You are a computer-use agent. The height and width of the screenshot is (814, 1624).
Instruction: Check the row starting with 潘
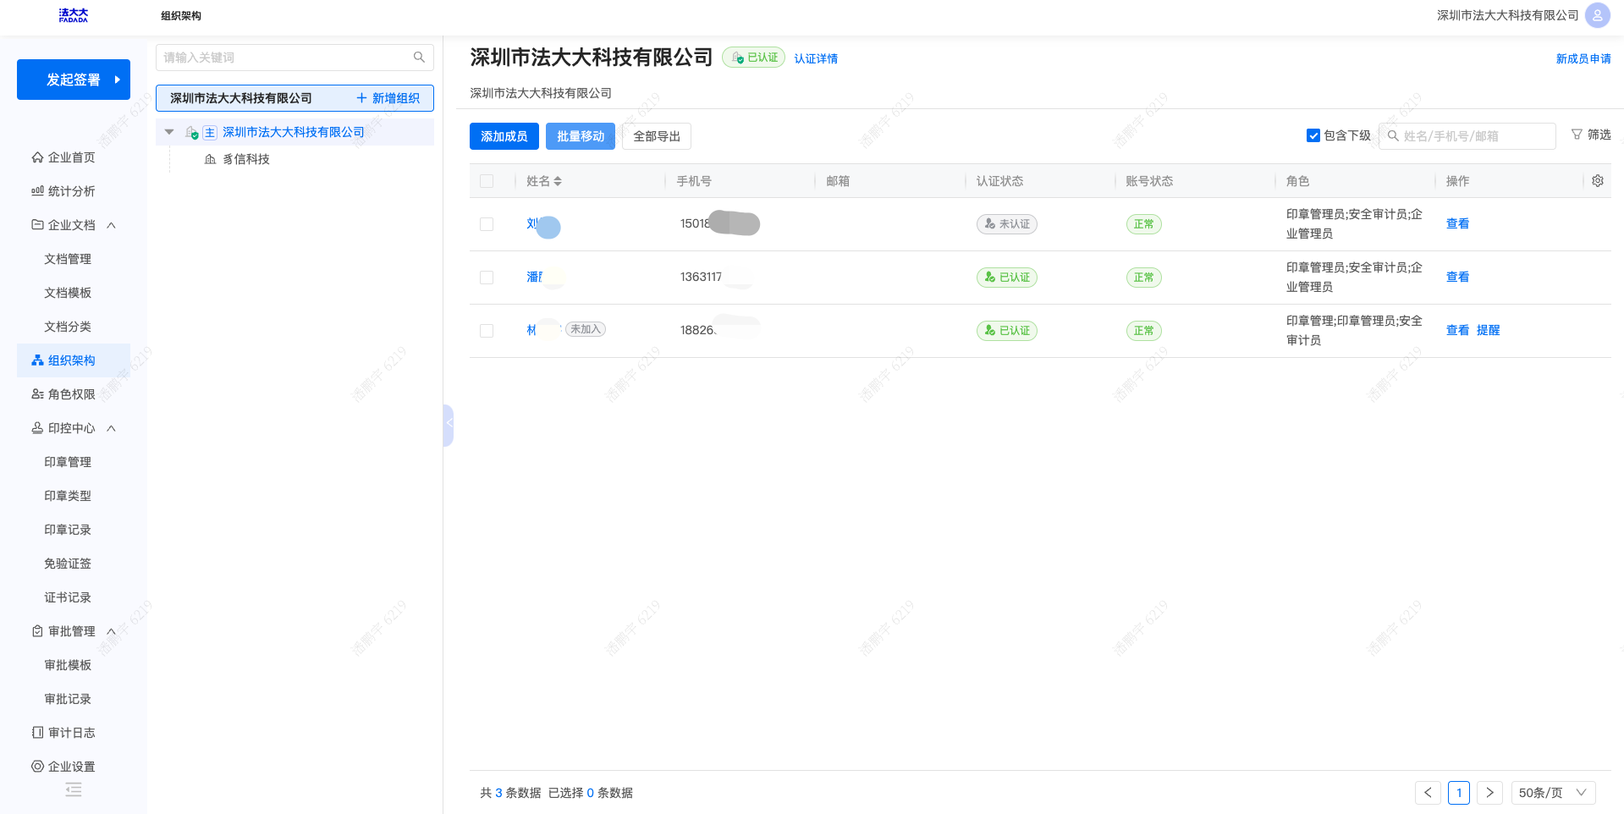click(487, 278)
